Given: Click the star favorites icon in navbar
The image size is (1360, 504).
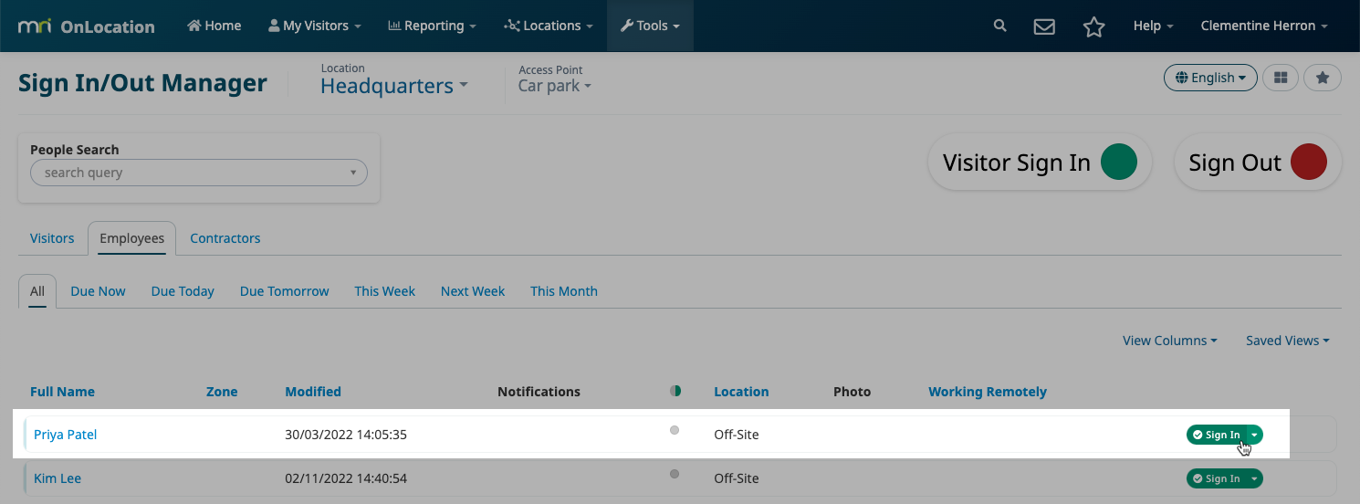Looking at the screenshot, I should [x=1093, y=26].
